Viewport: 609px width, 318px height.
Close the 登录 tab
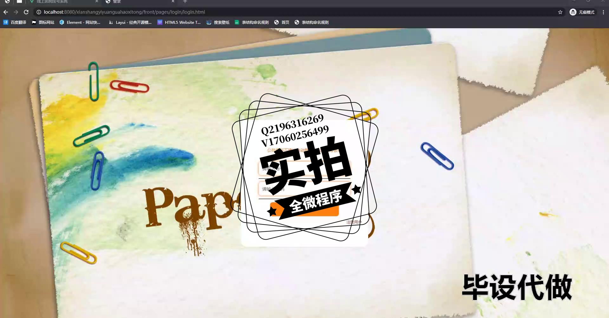pyautogui.click(x=173, y=2)
